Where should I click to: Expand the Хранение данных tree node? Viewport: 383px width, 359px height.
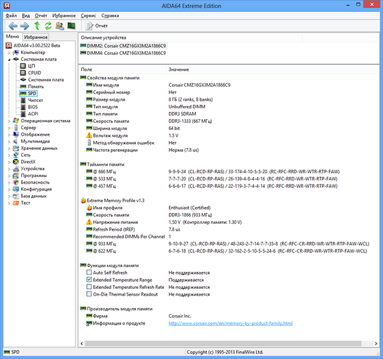point(10,148)
